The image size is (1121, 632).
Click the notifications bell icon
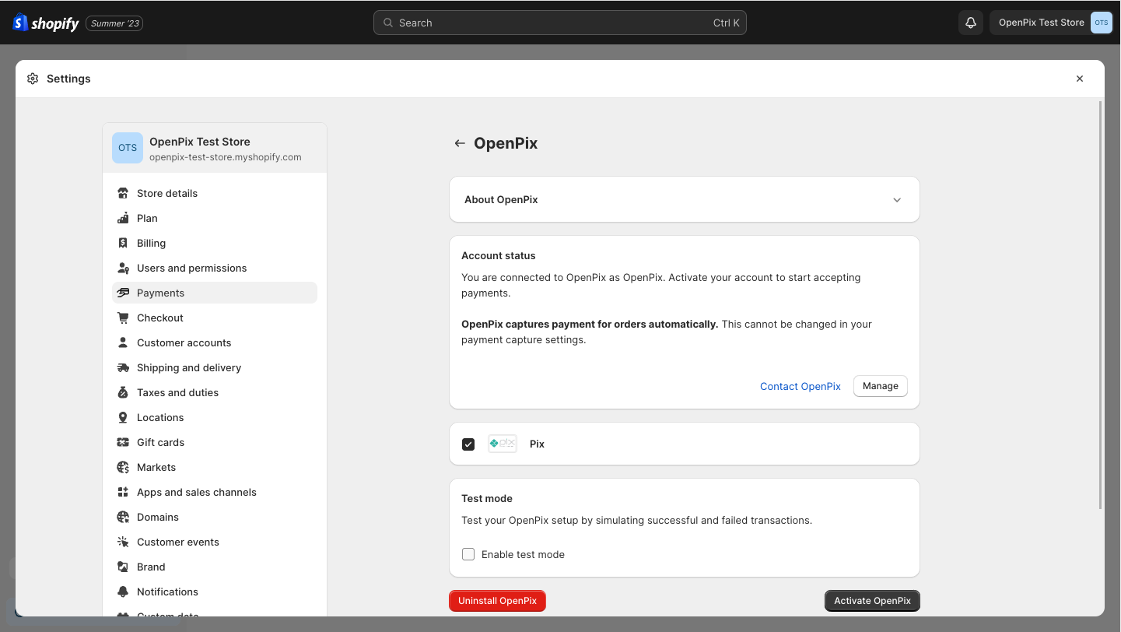[971, 23]
